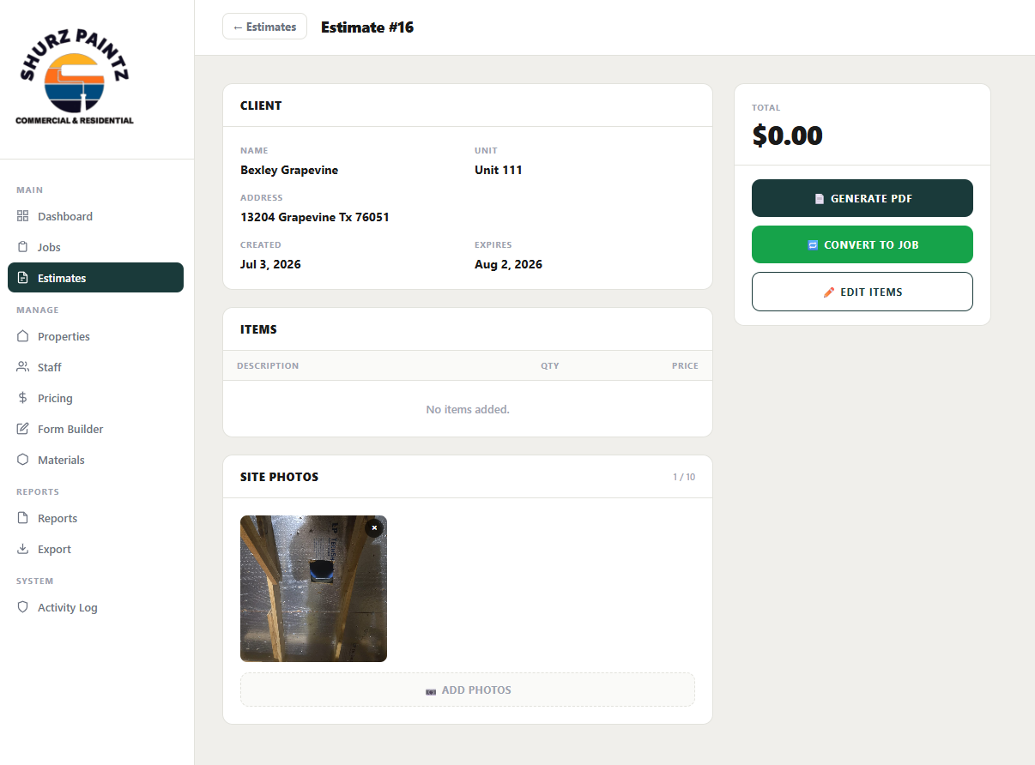The height and width of the screenshot is (765, 1035).
Task: Click the Jobs clipboard icon
Action: pos(23,247)
